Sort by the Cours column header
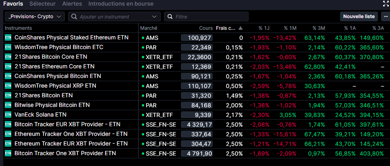 [x=205, y=28]
